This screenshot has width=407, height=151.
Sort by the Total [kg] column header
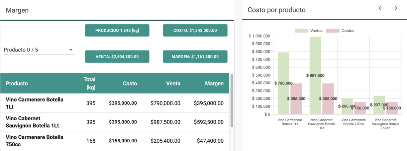[x=89, y=83]
